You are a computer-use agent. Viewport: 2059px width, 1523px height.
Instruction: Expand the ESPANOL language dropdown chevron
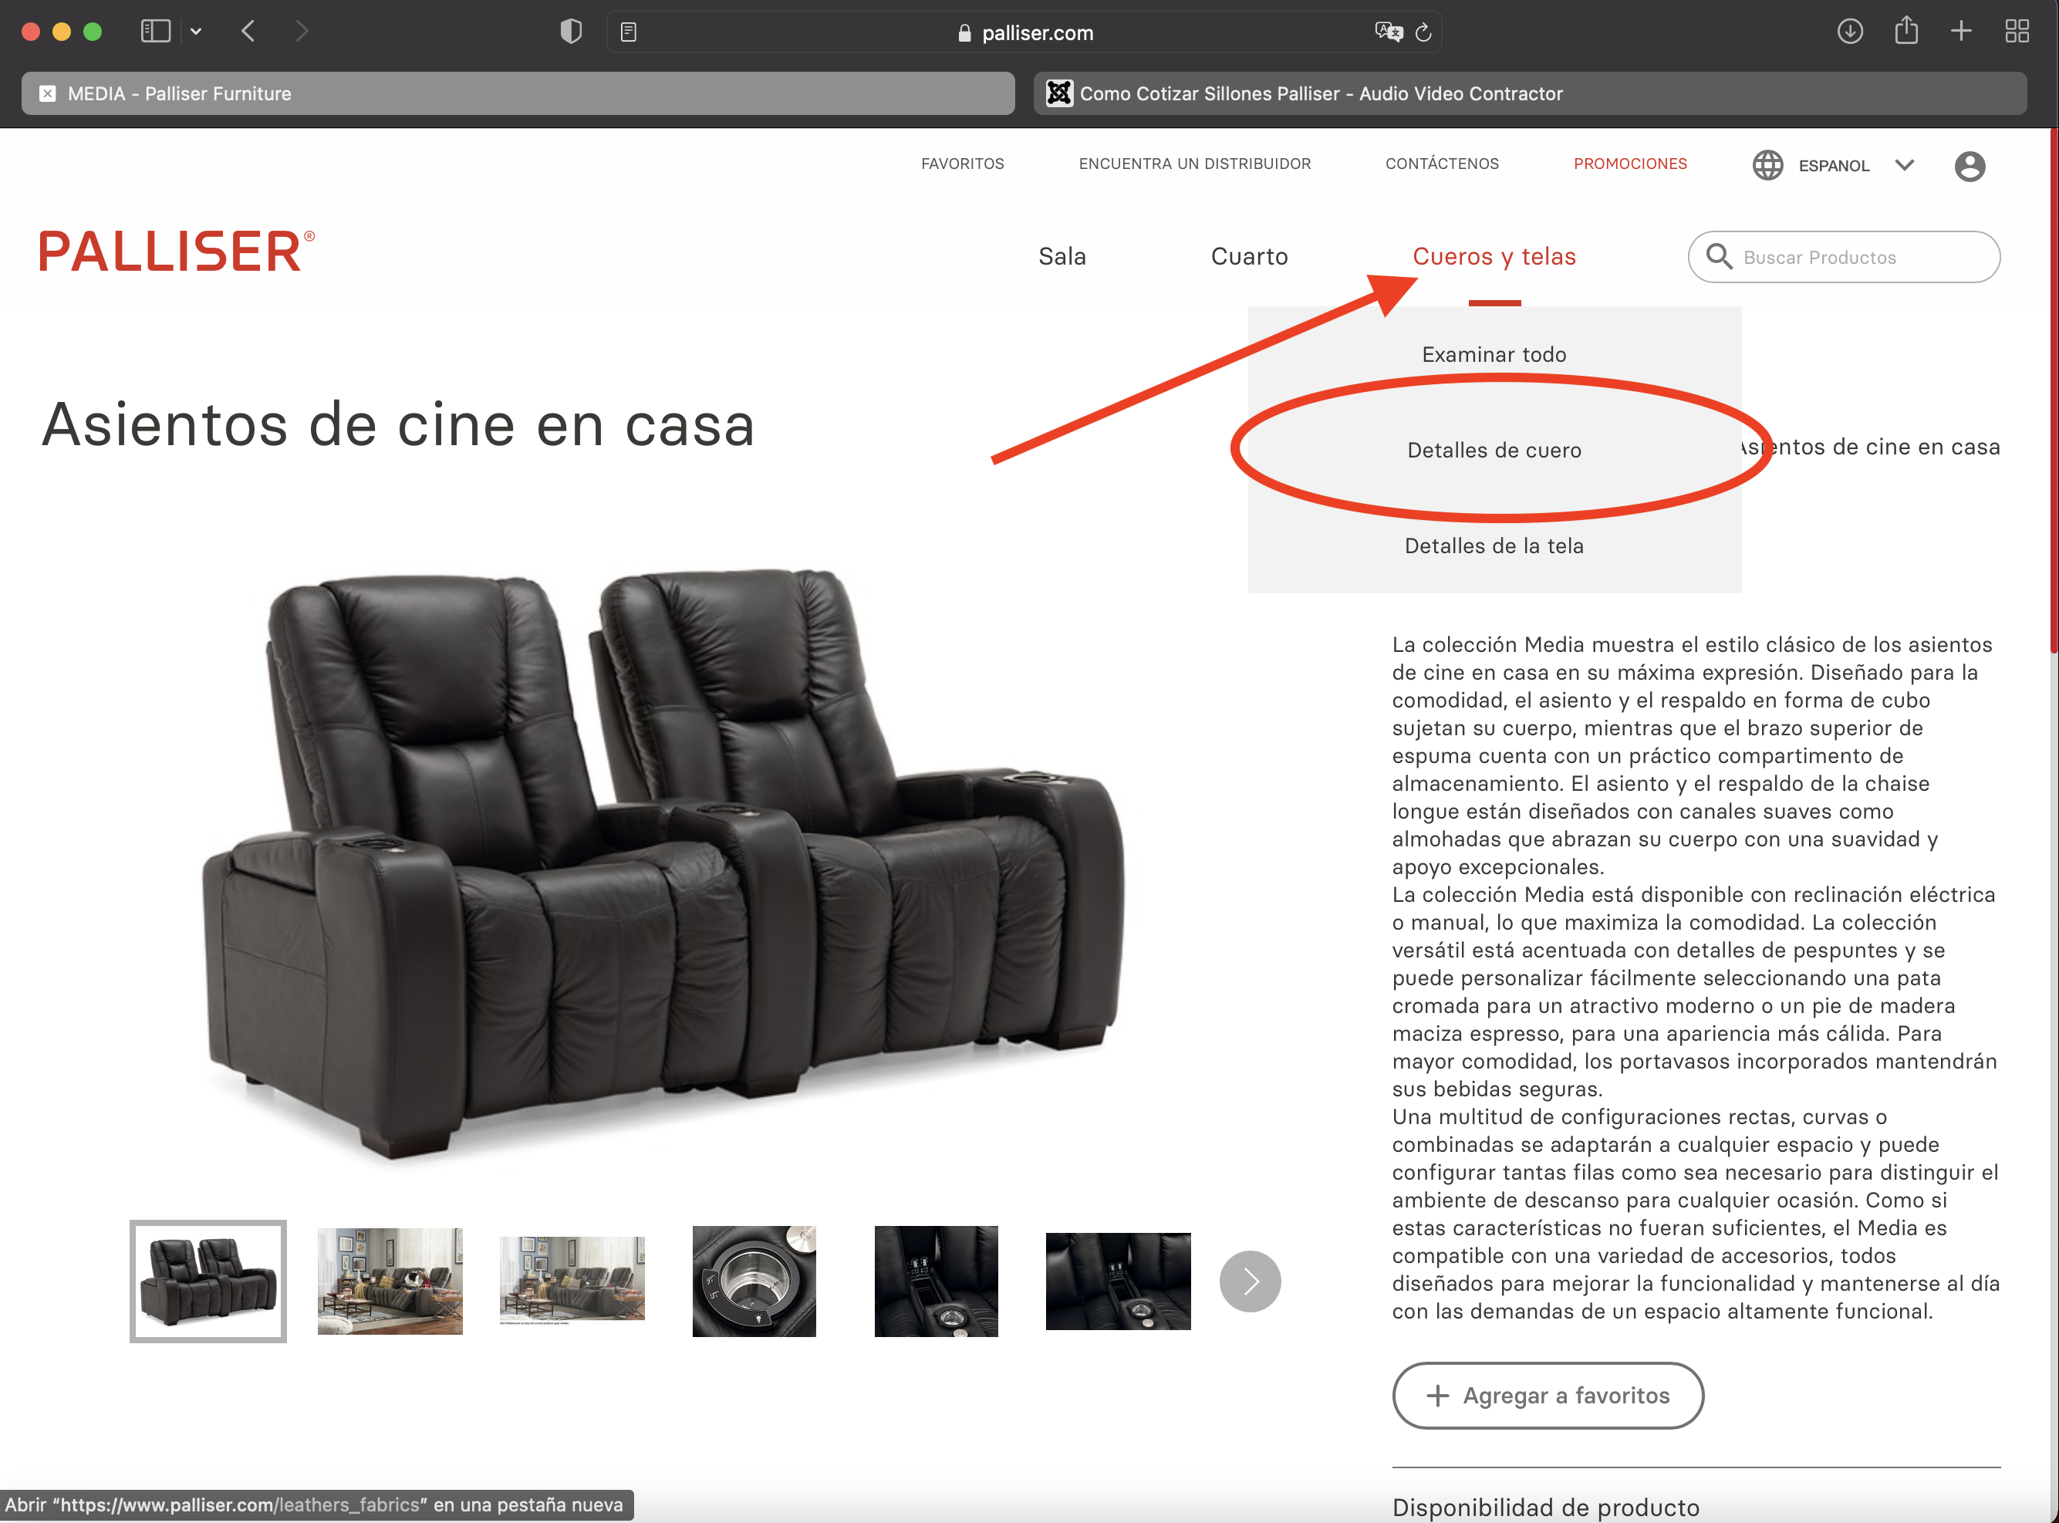point(1904,165)
